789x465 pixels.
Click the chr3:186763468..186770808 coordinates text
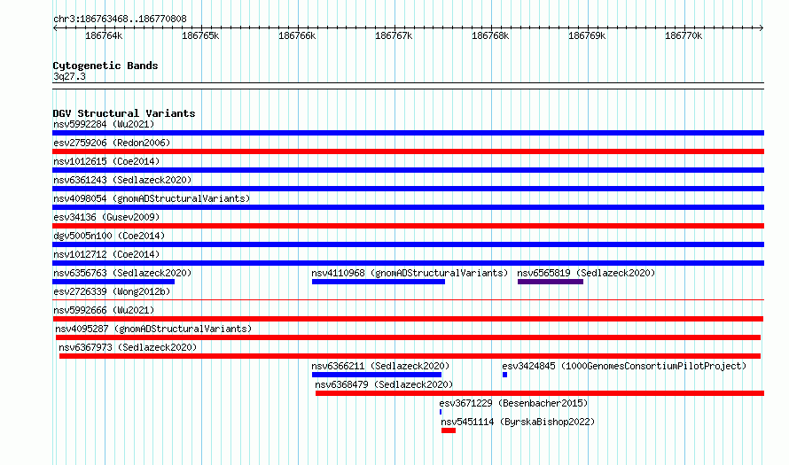pos(120,19)
